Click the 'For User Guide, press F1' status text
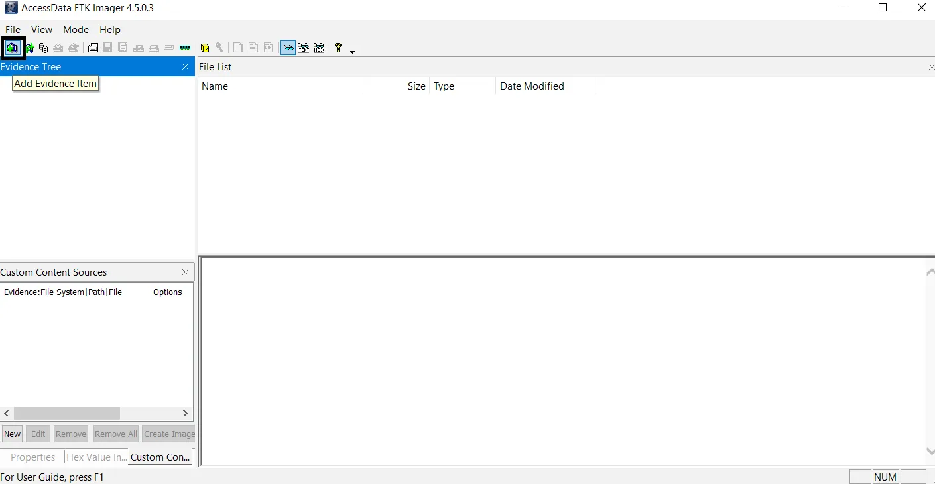 click(x=52, y=477)
